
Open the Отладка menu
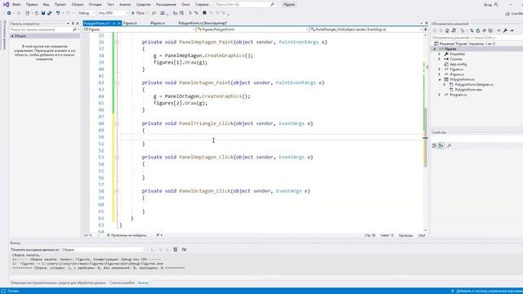click(95, 5)
